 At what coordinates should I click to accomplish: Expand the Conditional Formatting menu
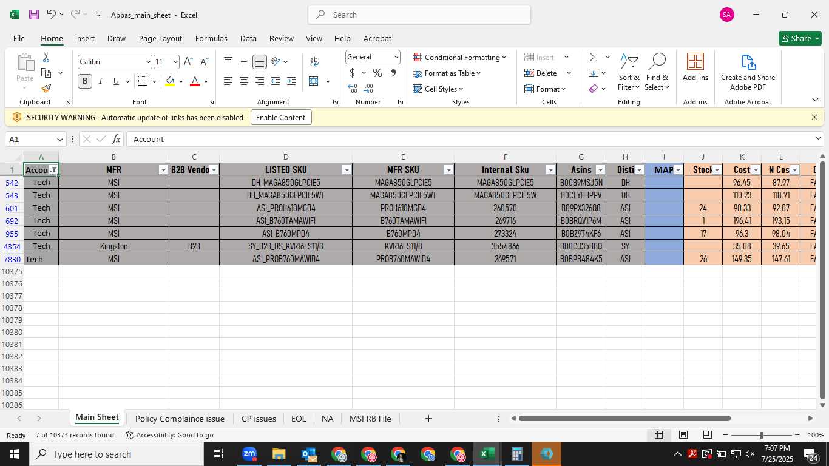pos(459,57)
